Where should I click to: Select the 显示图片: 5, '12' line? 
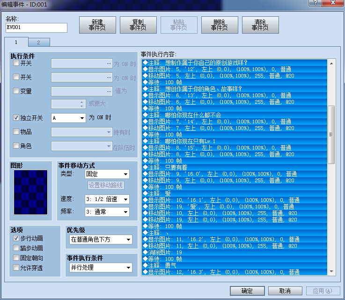[x=235, y=70]
